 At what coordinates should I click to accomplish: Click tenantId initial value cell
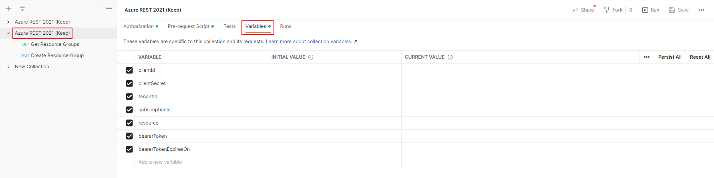(335, 97)
